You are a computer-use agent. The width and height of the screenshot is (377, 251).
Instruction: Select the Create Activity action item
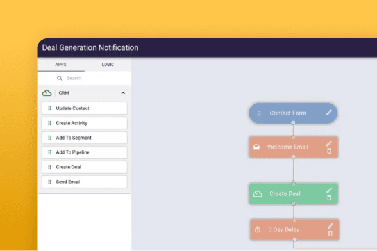(x=85, y=123)
